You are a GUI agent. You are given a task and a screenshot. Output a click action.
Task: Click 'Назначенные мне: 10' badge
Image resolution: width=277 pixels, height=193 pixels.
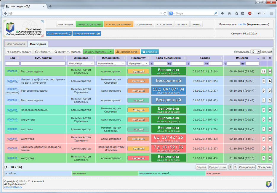pos(87,33)
